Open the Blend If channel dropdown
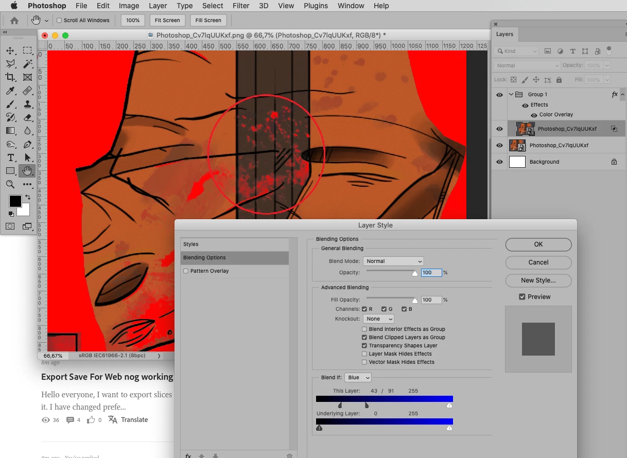Viewport: 627px width, 458px height. [358, 378]
